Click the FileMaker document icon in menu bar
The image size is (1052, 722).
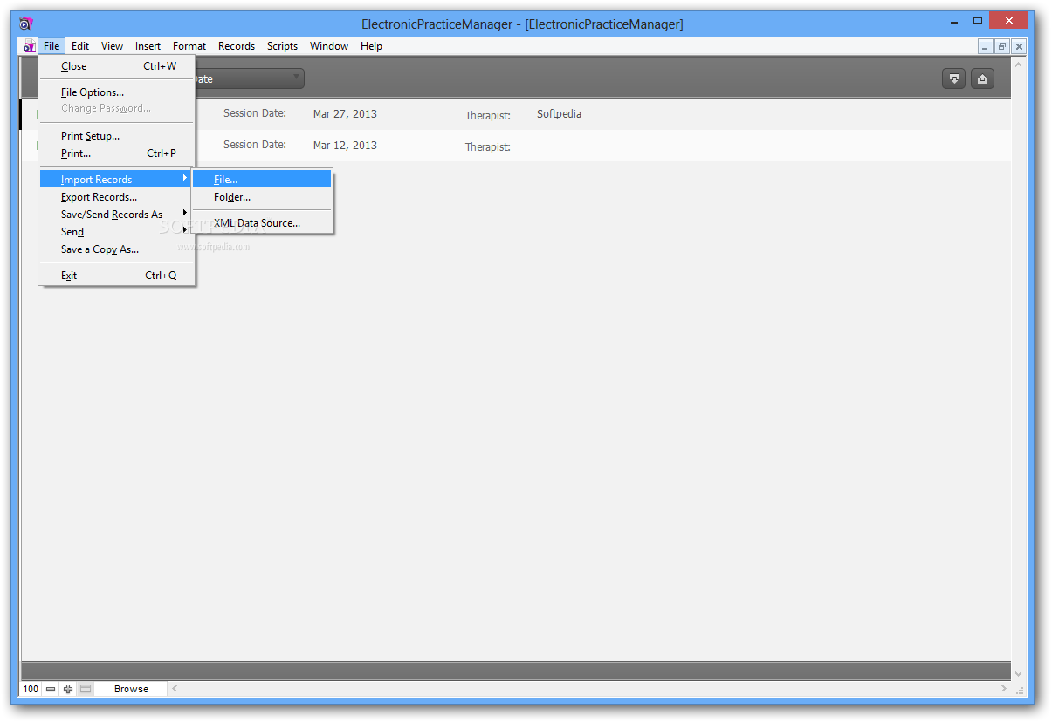pos(29,47)
